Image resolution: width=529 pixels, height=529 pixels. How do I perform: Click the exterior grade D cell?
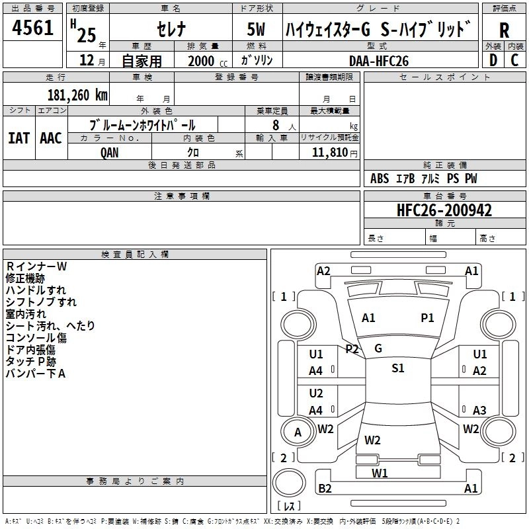coord(493,60)
